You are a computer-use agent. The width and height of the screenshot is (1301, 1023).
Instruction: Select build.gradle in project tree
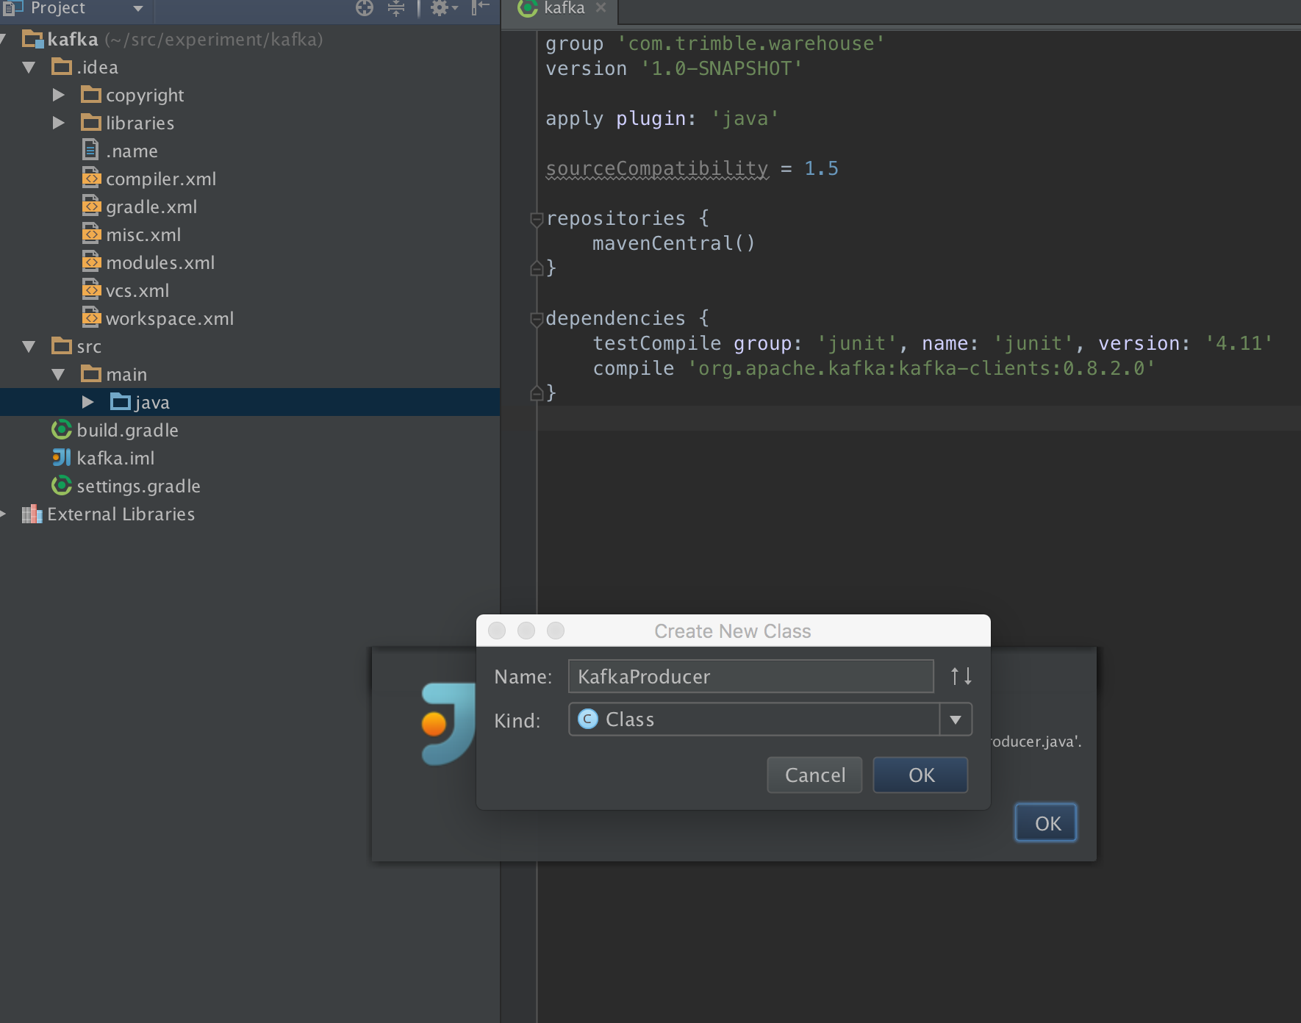128,431
